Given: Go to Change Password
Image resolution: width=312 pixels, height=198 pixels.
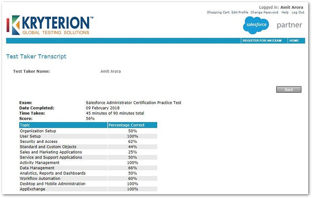Looking at the screenshot, I should pos(264,12).
